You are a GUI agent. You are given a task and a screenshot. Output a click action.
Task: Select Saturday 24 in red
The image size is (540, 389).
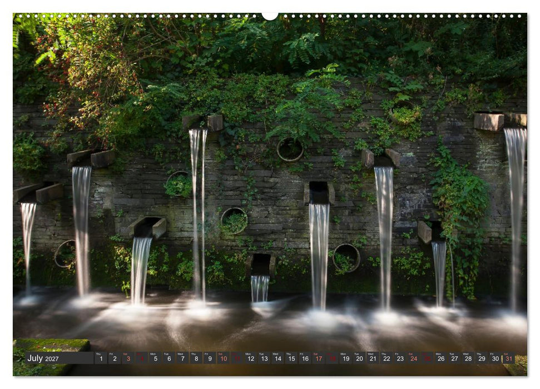(x=414, y=358)
